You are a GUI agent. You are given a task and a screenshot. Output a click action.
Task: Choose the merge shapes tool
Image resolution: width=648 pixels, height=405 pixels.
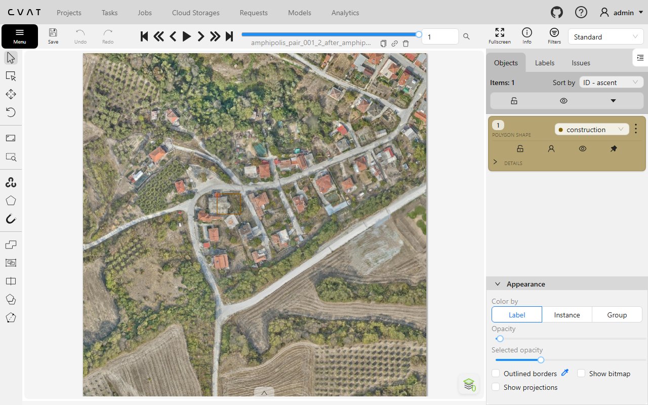11,245
